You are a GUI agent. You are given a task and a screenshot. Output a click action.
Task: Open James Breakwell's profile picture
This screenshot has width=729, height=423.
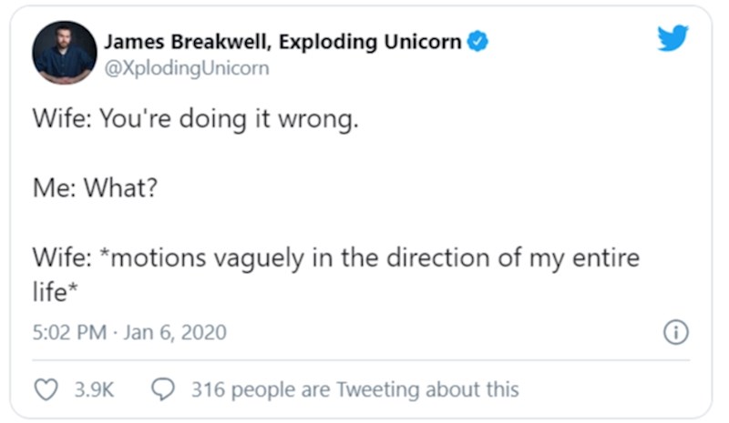pyautogui.click(x=64, y=53)
